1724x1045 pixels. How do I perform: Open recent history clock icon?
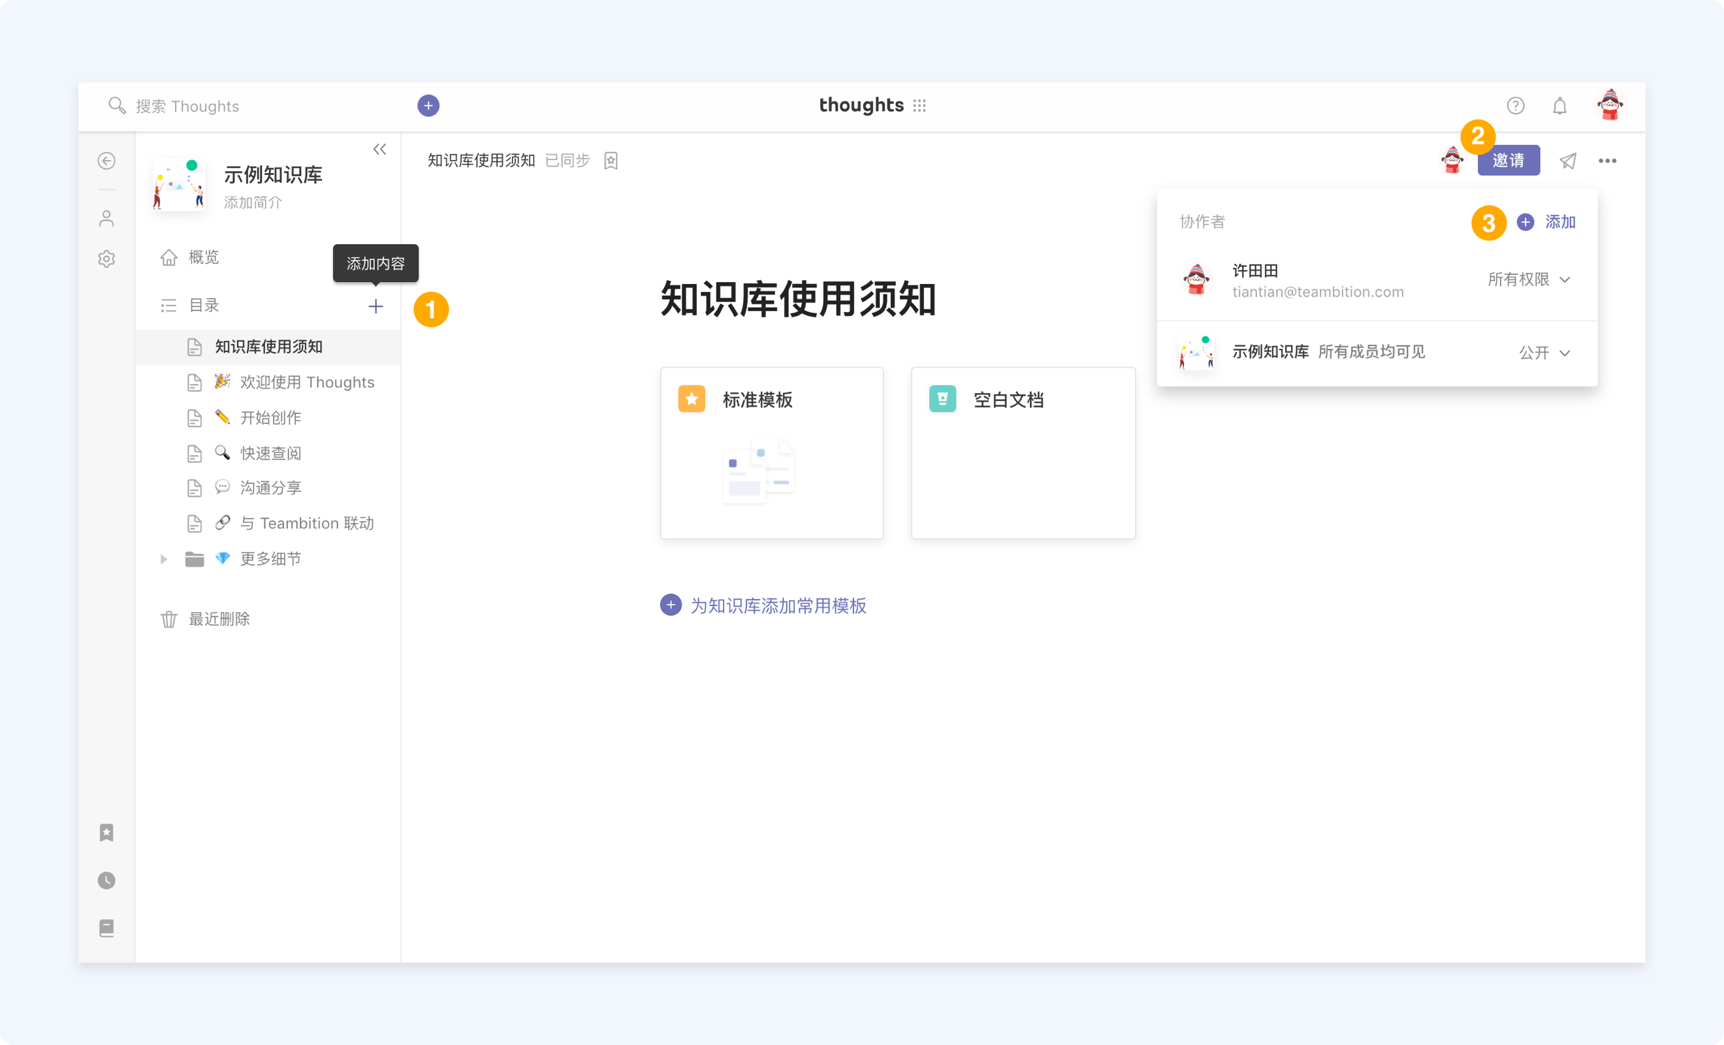[106, 880]
